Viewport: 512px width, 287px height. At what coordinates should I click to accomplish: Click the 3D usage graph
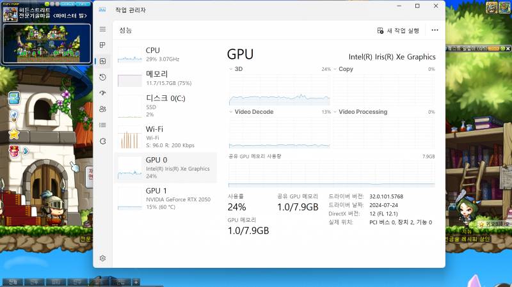pos(280,89)
